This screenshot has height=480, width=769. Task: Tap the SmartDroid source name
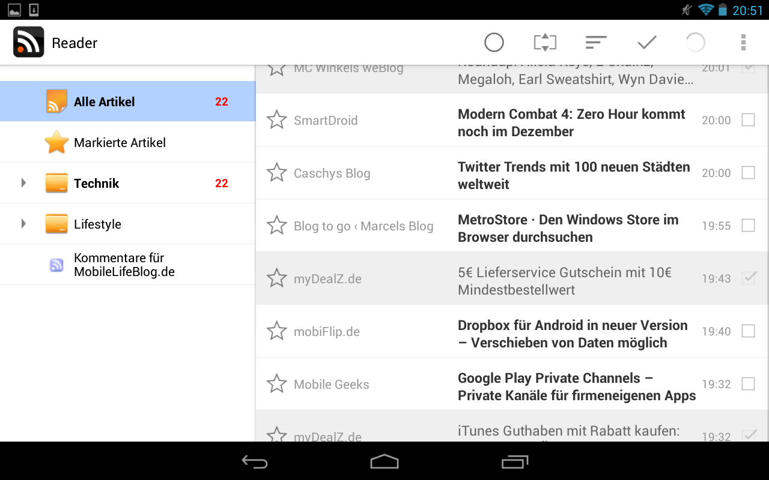tap(326, 120)
